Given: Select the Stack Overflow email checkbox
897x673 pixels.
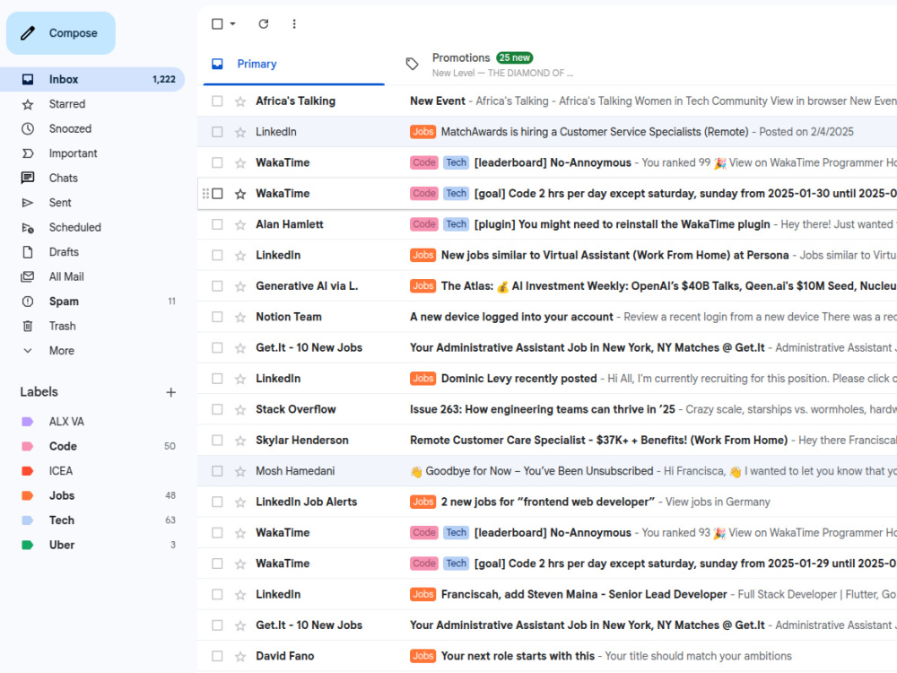Looking at the screenshot, I should point(217,410).
